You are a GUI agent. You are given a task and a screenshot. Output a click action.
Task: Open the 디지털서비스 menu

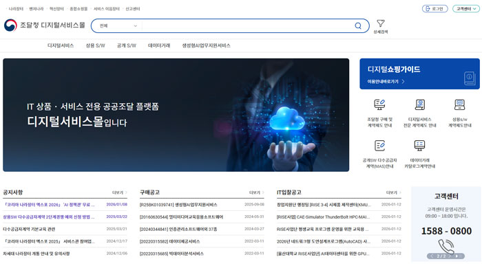point(61,45)
